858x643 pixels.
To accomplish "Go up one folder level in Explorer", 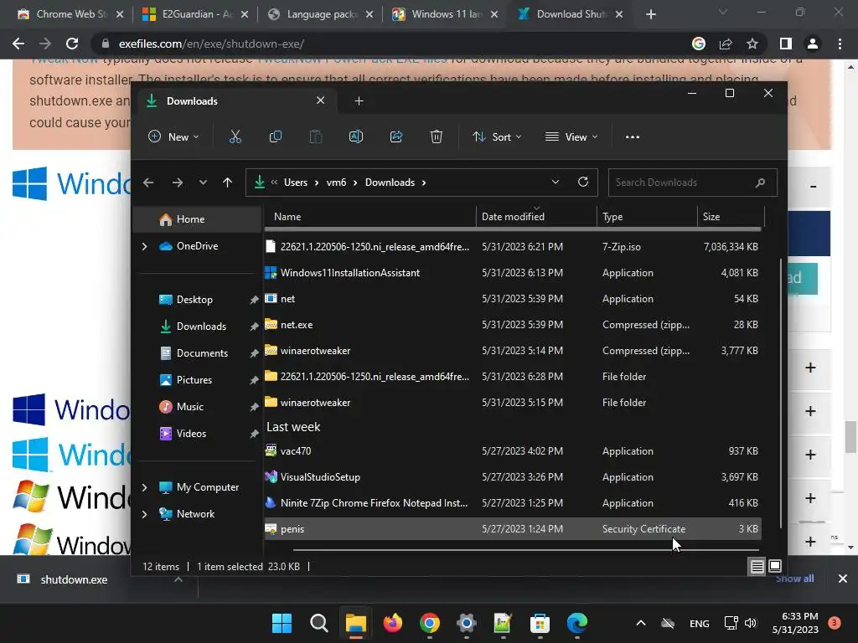I will click(x=228, y=183).
